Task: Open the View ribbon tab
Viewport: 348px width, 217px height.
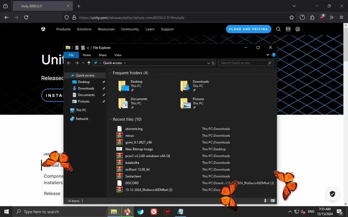Action: point(118,55)
